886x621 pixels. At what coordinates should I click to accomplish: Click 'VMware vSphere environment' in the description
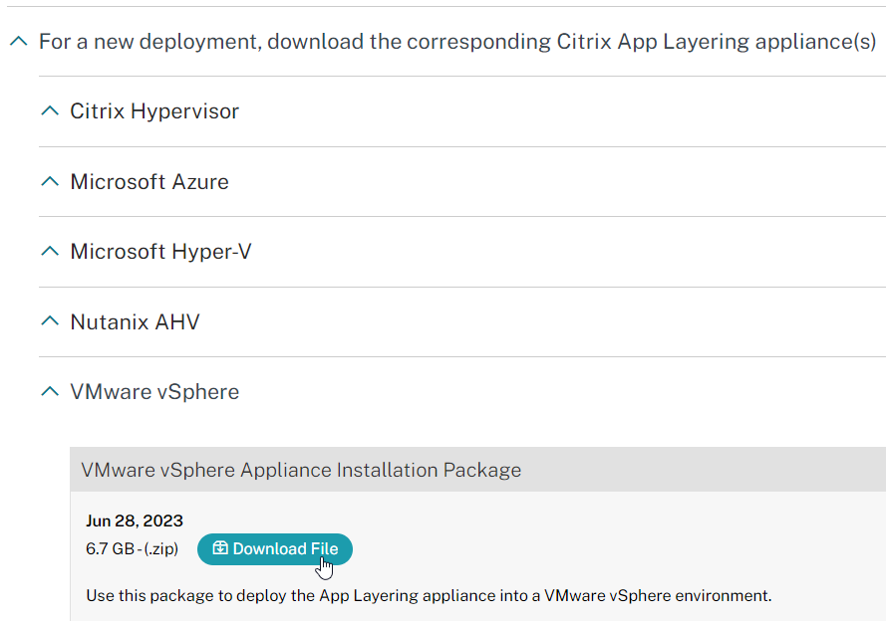tap(658, 595)
